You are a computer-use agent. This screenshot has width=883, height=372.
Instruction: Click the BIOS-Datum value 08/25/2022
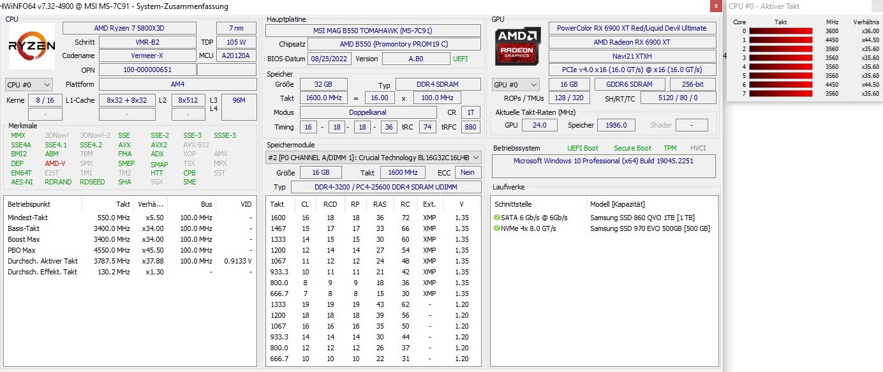pos(330,59)
